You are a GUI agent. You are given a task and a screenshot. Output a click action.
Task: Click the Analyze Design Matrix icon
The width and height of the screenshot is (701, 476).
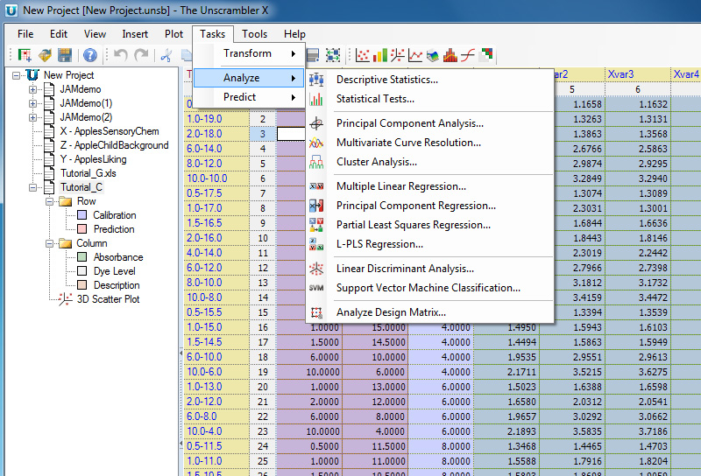pos(316,312)
